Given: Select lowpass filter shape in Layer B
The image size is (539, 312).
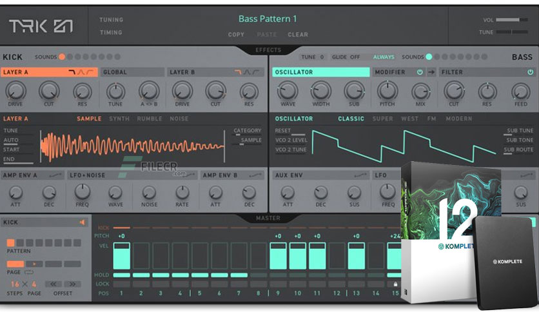Looking at the screenshot, I should pyautogui.click(x=238, y=72).
